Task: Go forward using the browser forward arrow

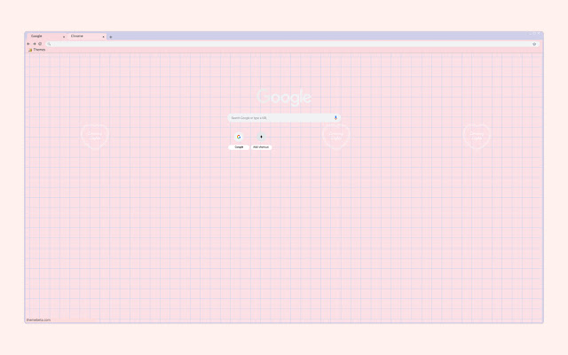Action: pos(34,43)
